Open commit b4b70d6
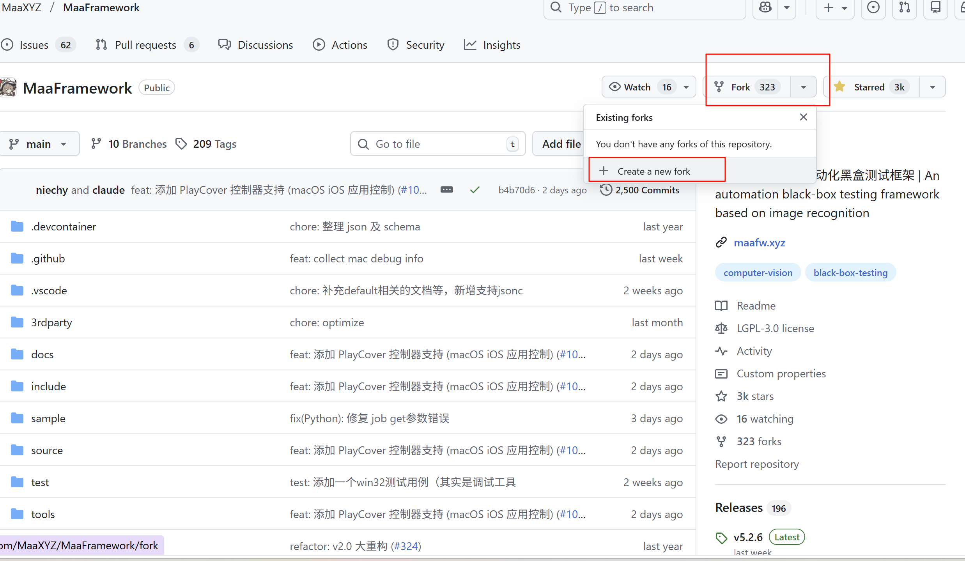The width and height of the screenshot is (965, 561). pos(517,190)
